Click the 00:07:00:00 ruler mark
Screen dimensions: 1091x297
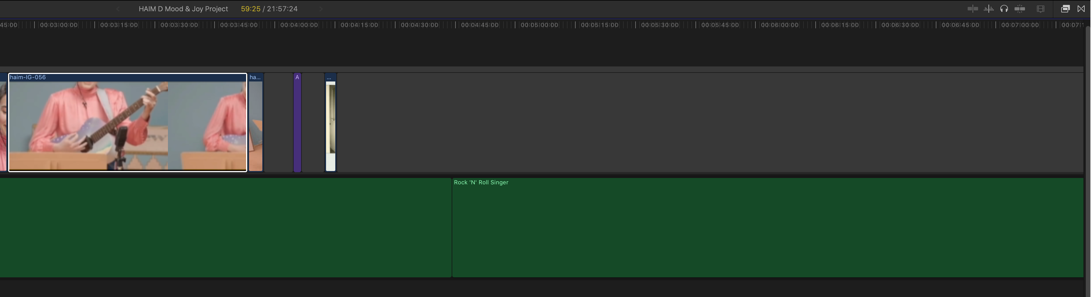tap(1020, 25)
